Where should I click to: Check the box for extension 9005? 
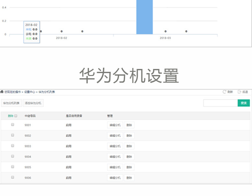click(12, 167)
